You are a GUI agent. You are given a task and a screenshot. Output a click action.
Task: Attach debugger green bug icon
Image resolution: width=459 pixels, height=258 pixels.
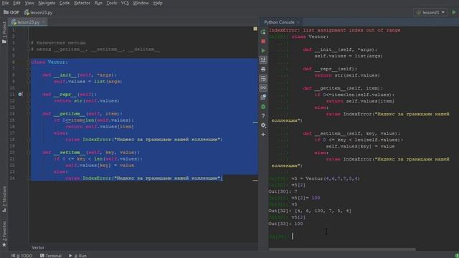(263, 107)
